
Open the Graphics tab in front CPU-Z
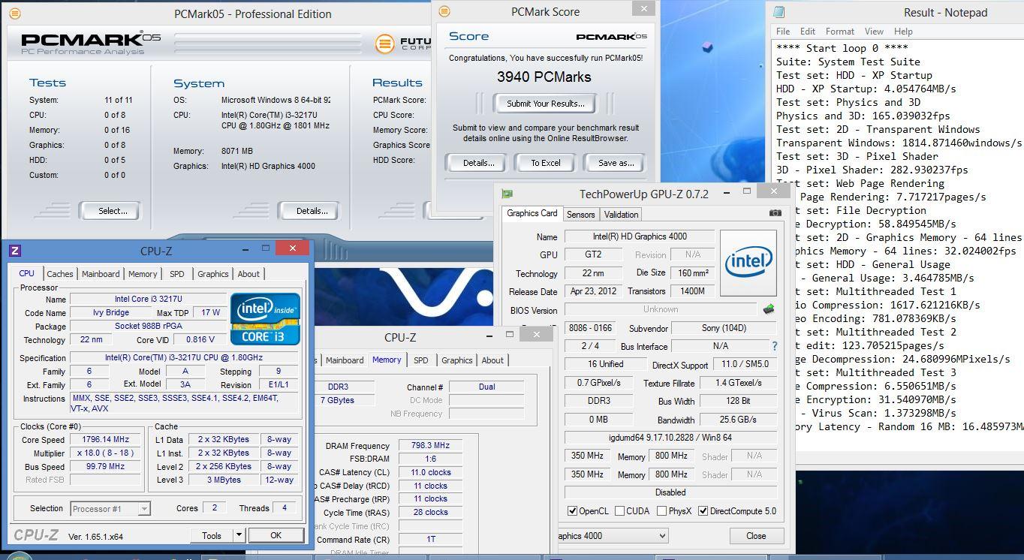tap(212, 274)
